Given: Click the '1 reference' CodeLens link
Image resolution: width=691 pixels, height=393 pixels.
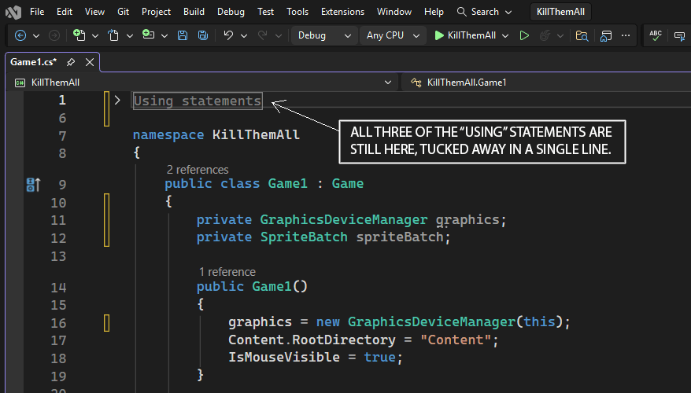Looking at the screenshot, I should click(x=227, y=271).
